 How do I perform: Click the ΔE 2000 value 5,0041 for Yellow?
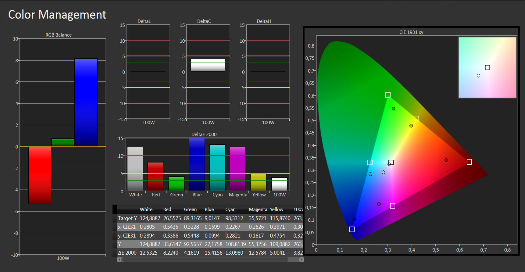click(277, 253)
